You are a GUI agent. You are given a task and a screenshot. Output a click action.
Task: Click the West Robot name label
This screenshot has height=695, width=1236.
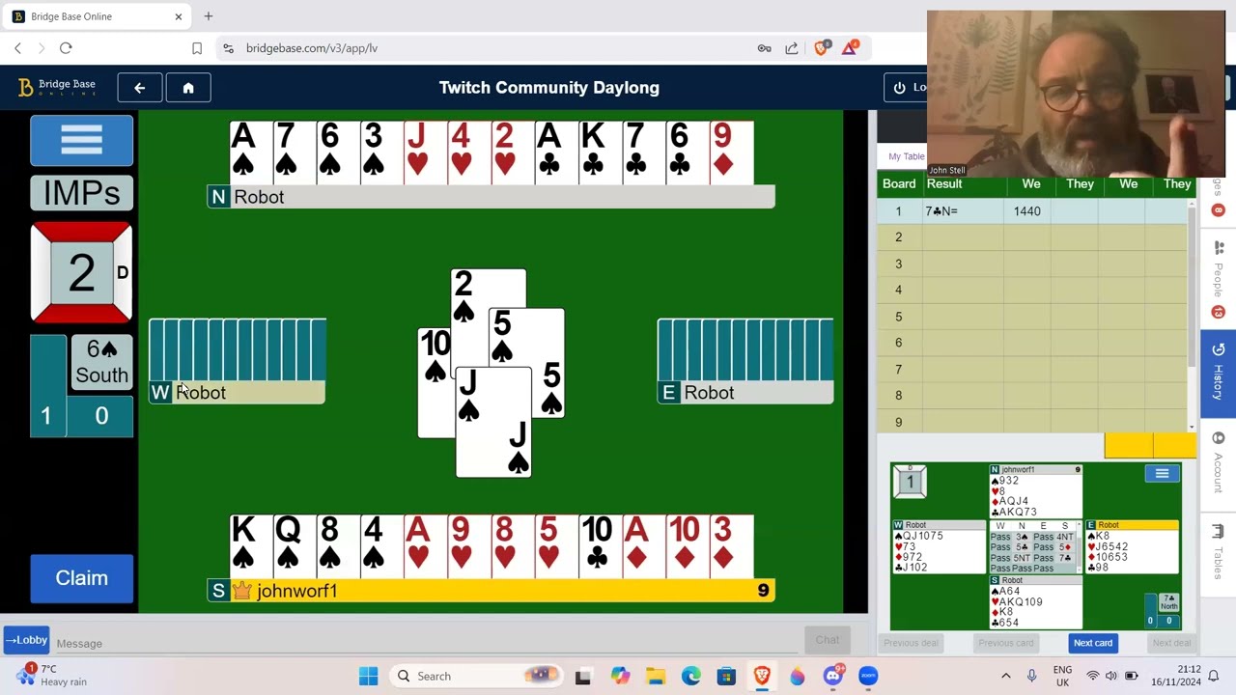201,393
